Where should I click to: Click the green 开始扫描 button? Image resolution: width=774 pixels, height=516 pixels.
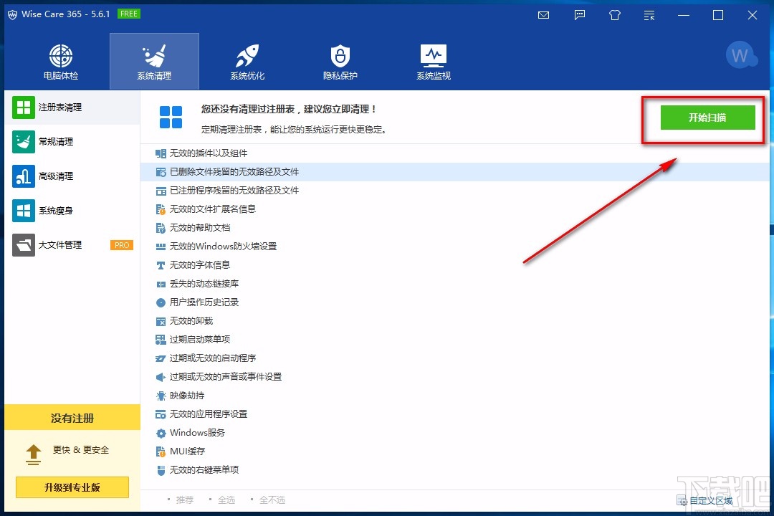[x=707, y=118]
